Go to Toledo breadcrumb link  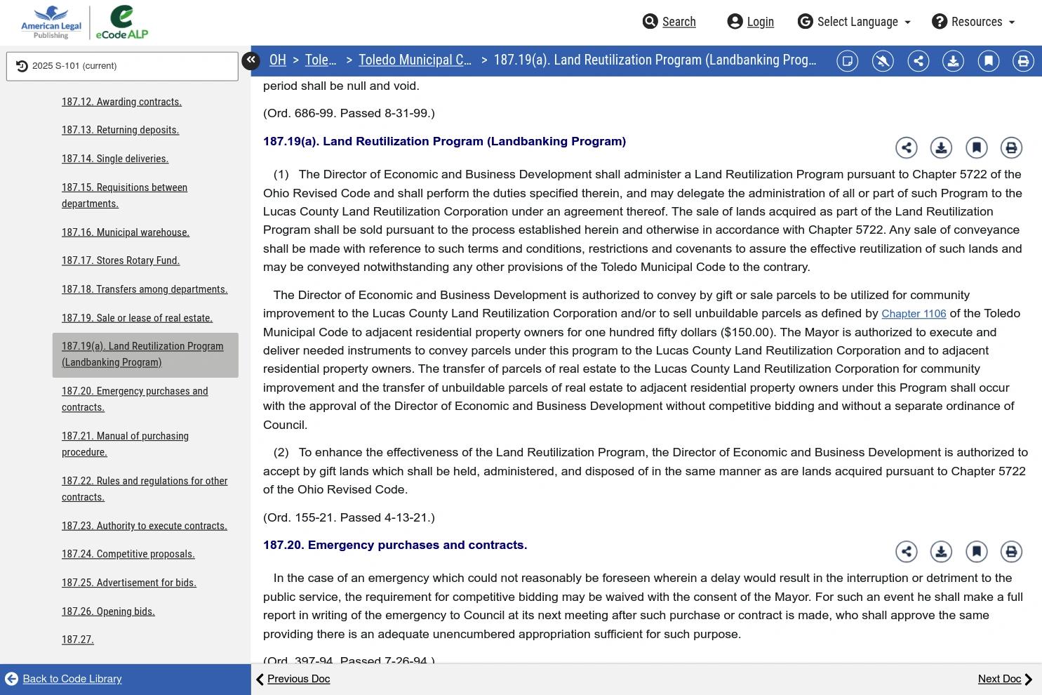click(x=321, y=60)
